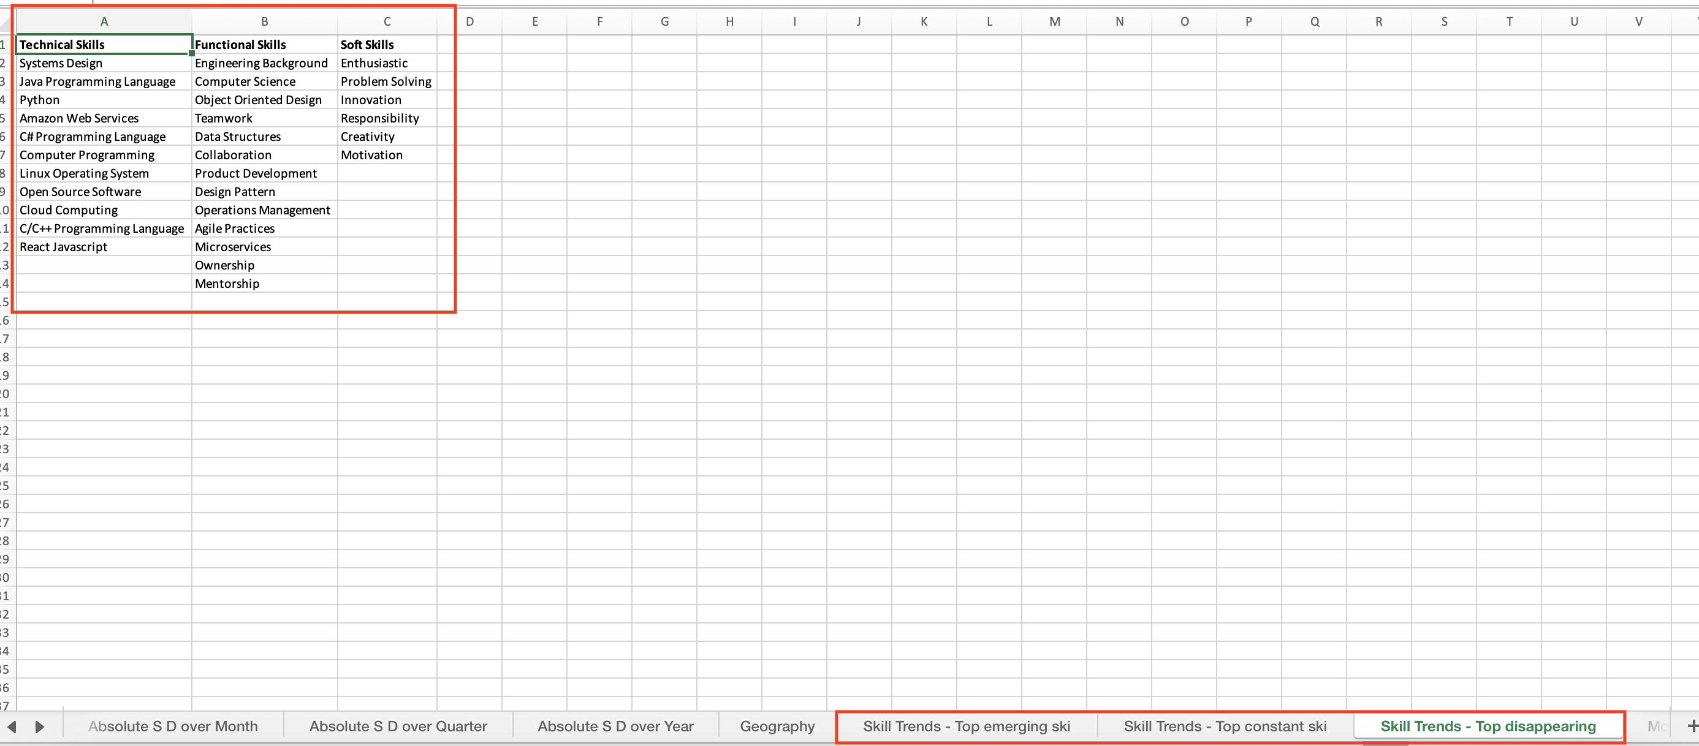Select column B header

click(x=265, y=22)
